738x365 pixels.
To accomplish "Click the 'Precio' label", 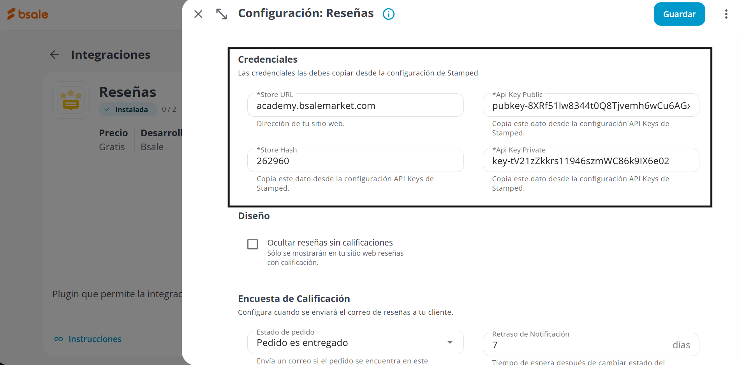I will coord(113,133).
